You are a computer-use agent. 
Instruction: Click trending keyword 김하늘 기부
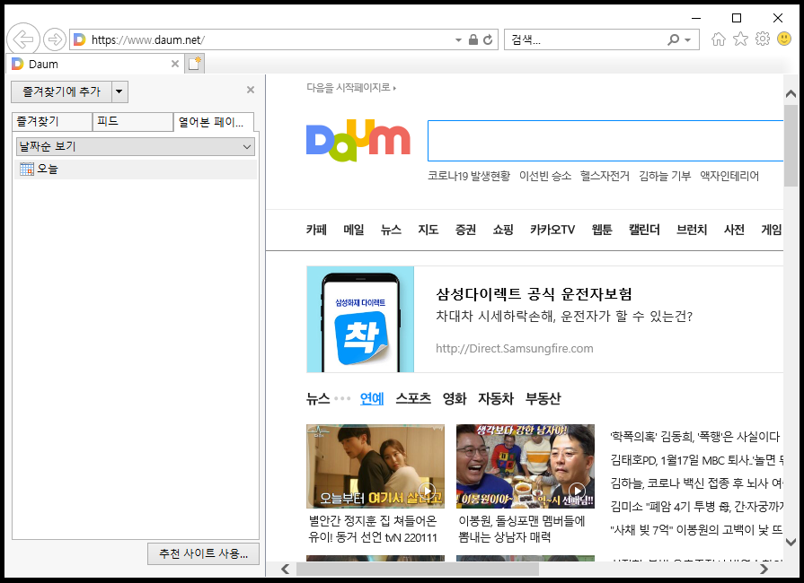665,176
